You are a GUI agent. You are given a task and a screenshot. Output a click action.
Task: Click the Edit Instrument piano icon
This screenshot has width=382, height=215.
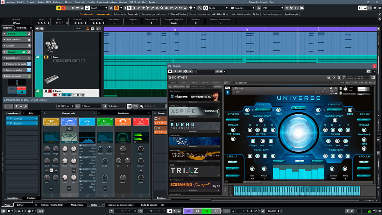(x=129, y=106)
